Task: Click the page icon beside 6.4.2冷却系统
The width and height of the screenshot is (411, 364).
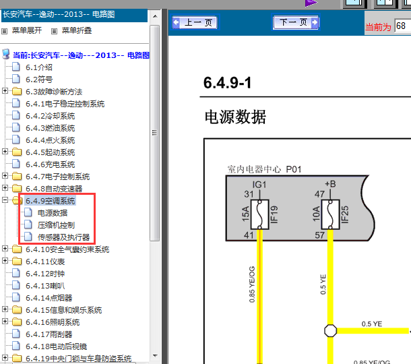Action: click(16, 115)
